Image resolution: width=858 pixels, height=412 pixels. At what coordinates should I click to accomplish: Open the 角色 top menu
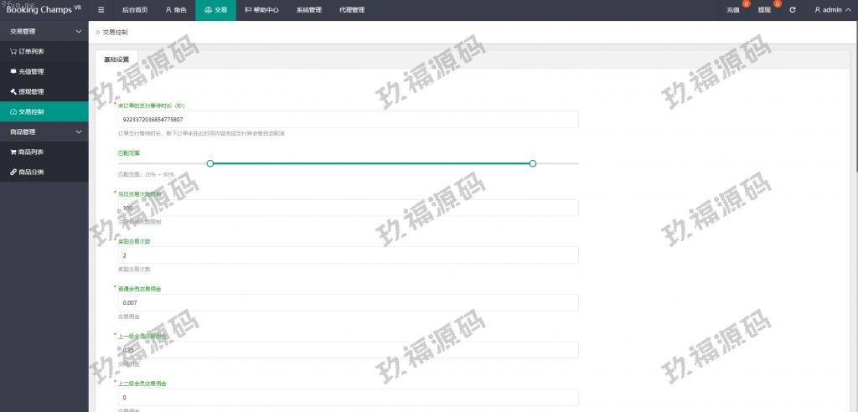pyautogui.click(x=176, y=10)
